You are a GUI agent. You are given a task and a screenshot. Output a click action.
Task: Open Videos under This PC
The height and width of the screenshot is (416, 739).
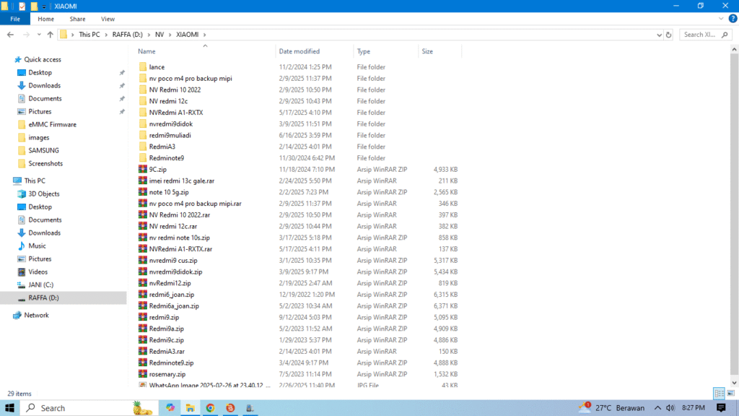[38, 272]
